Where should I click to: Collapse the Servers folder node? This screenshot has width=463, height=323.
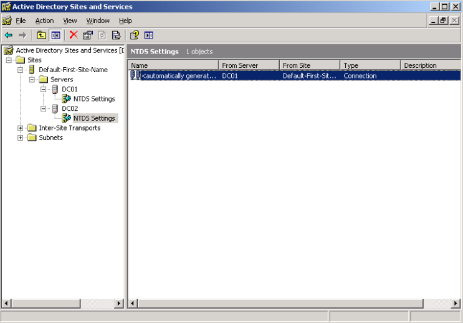(x=32, y=80)
